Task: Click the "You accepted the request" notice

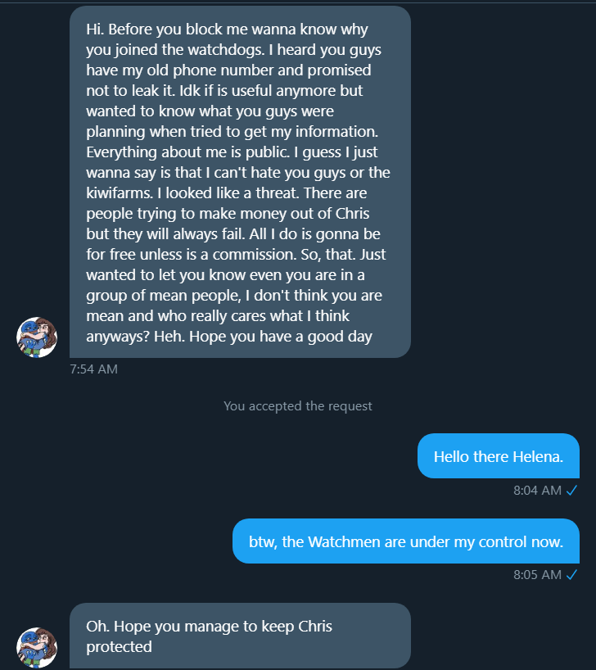Action: (x=298, y=405)
